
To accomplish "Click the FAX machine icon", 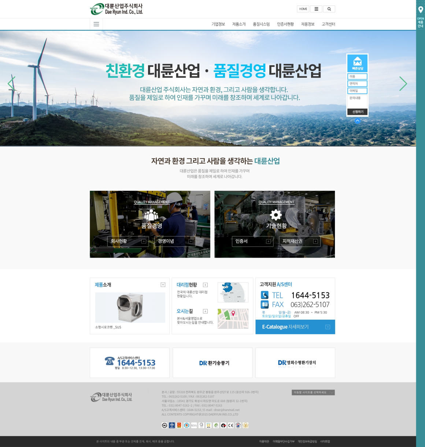I will (265, 304).
